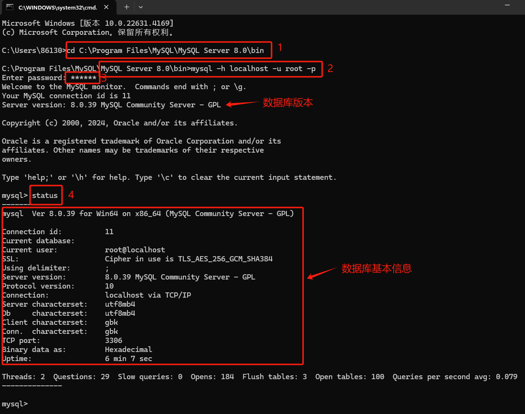Viewport: 525px width, 414px height.
Task: Close the C:\WINDOWS\system32\cmd tab
Action: coord(106,7)
